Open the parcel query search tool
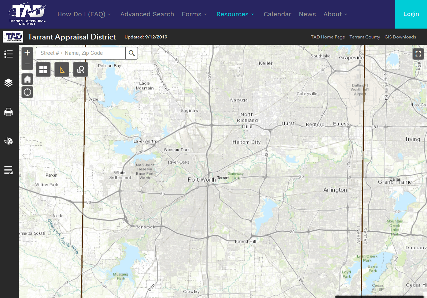 [81, 69]
